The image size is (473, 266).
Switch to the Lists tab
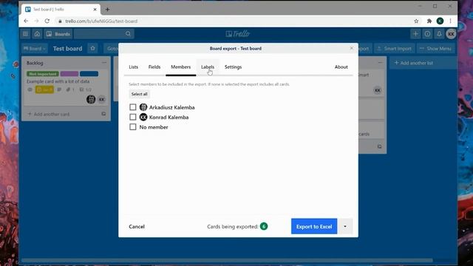pos(133,67)
